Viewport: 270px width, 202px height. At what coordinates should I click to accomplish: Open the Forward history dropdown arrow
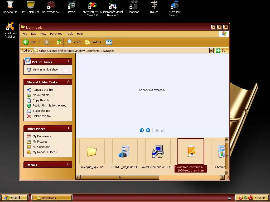coord(52,42)
